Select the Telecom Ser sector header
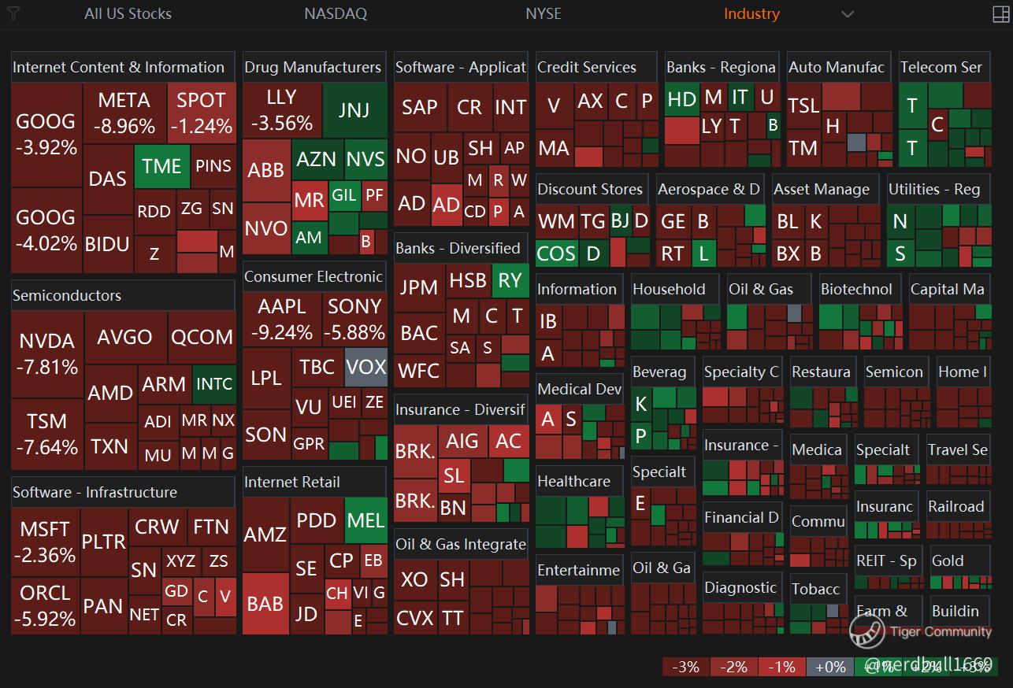Viewport: 1013px width, 688px height. (944, 67)
